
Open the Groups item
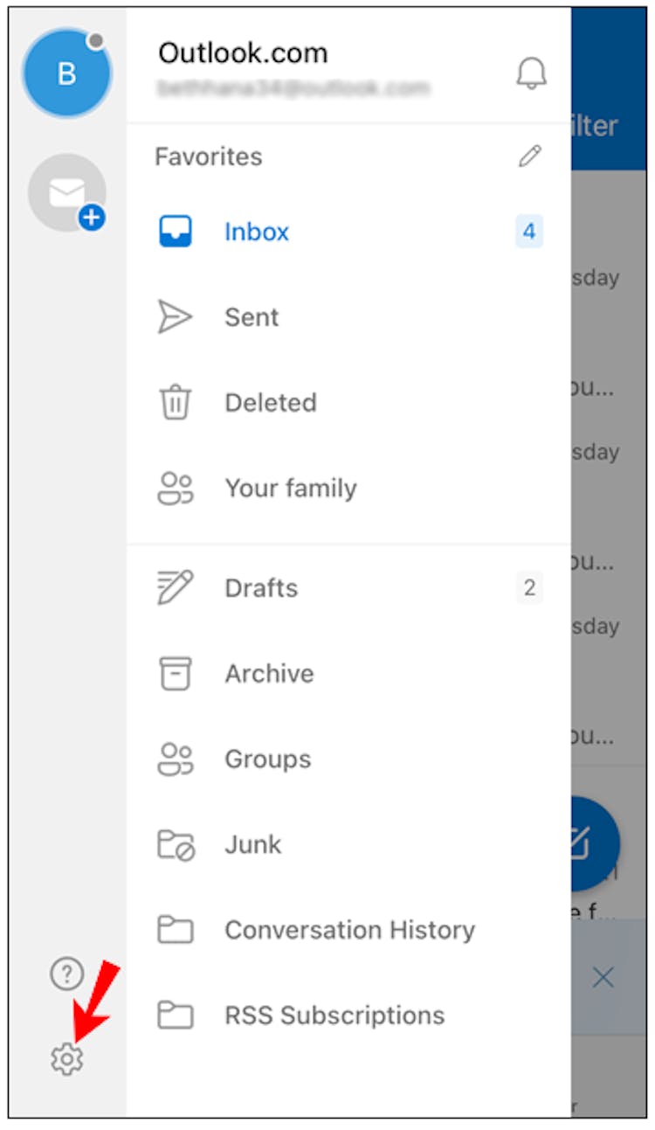click(349, 759)
